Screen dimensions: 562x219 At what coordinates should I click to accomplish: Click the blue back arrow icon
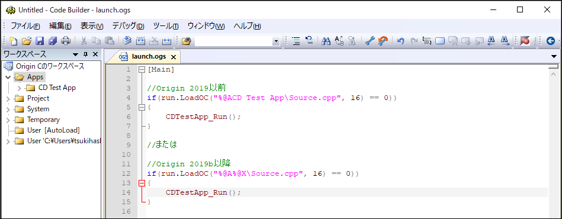point(551,41)
